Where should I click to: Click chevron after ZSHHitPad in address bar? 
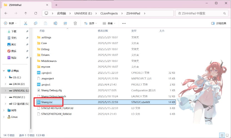pyautogui.click(x=145, y=14)
